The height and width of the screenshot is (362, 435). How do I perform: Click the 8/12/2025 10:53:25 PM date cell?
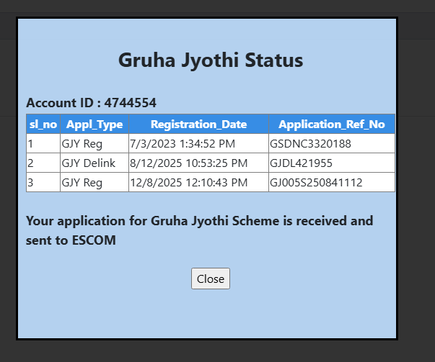[189, 163]
